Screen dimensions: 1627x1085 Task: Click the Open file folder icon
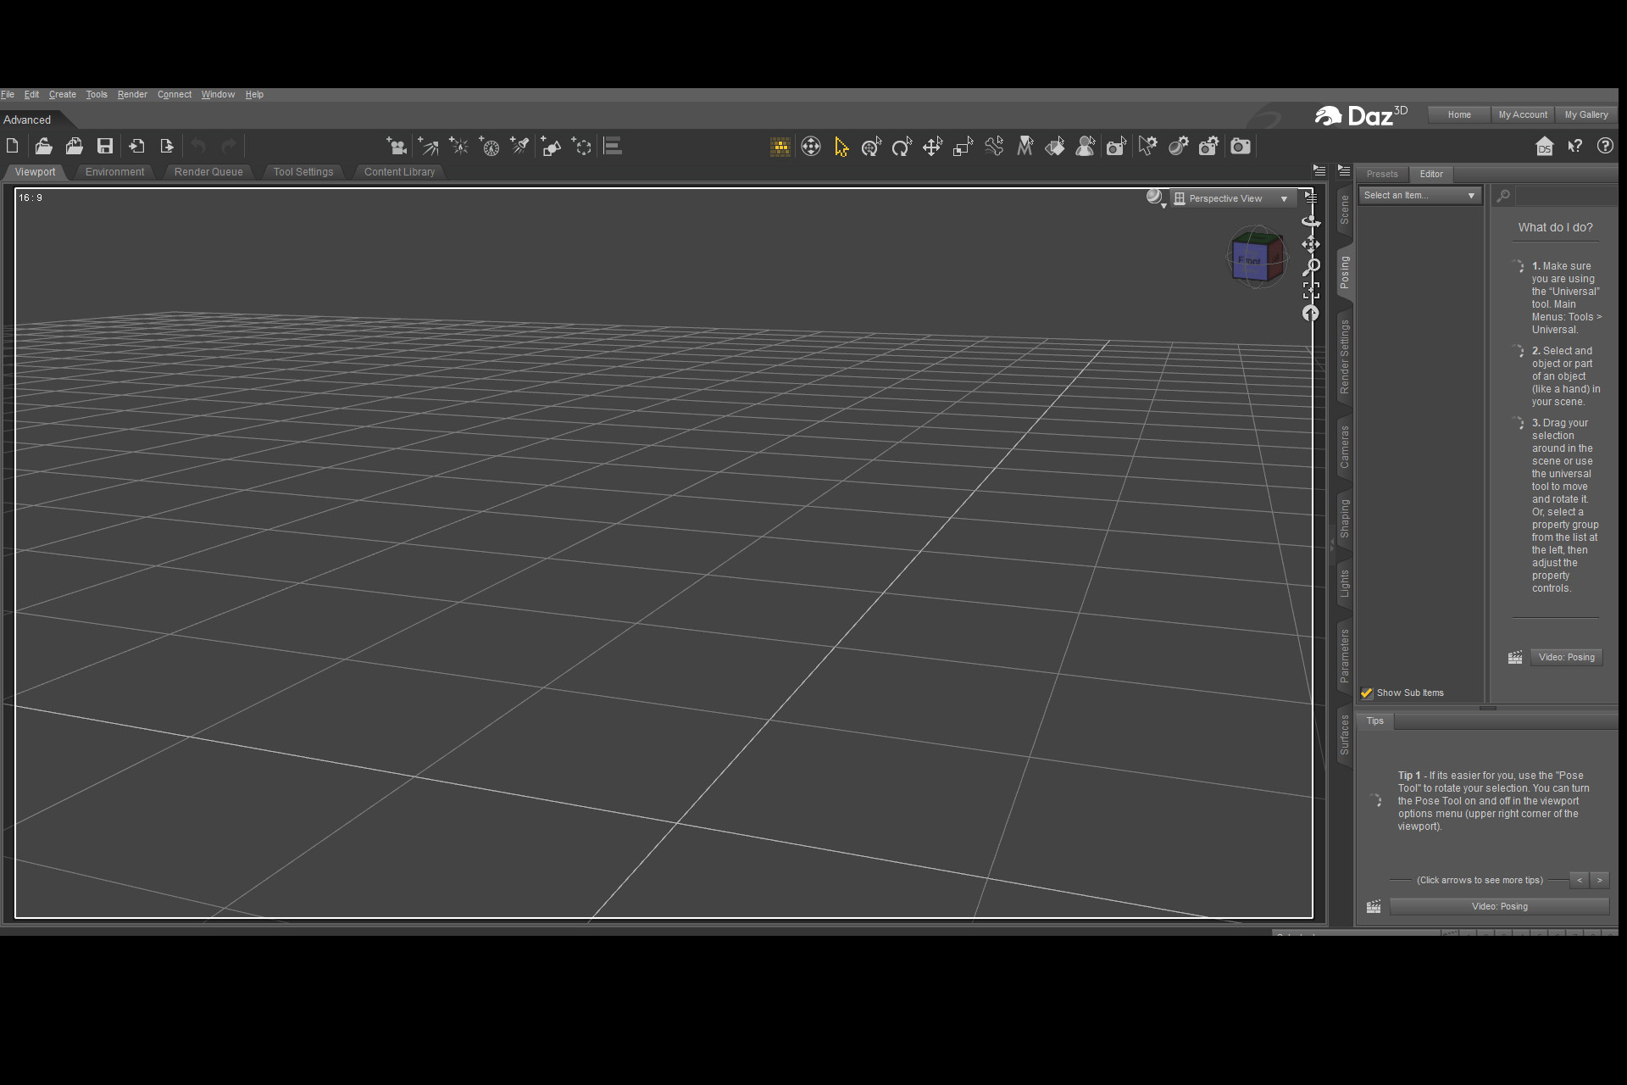[43, 146]
